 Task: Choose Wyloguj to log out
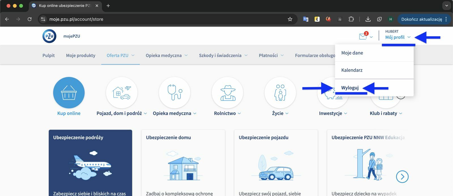(350, 88)
